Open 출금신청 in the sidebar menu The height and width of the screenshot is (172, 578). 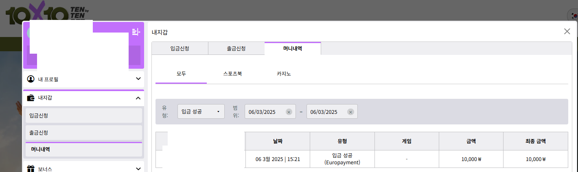click(x=83, y=133)
